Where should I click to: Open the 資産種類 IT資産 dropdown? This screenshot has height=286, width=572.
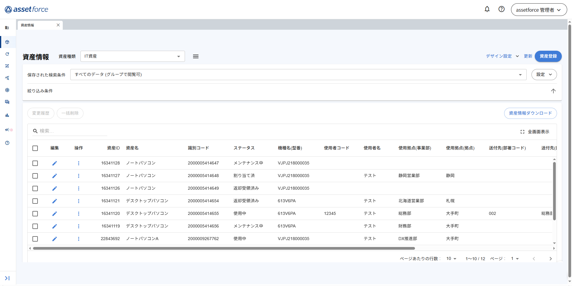(x=132, y=56)
